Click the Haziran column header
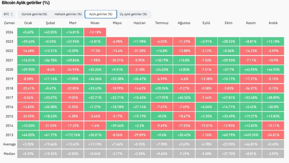This screenshot has height=163, width=289. (x=139, y=23)
